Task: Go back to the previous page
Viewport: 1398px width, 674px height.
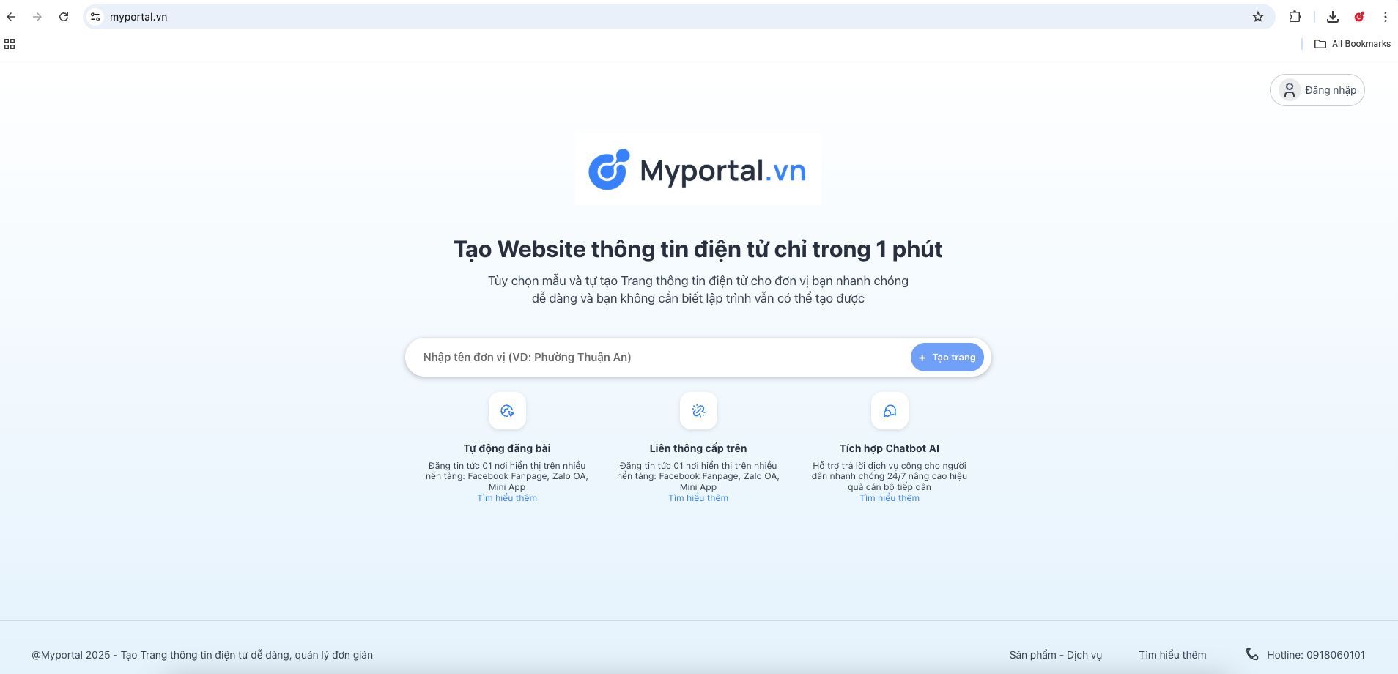Action: pyautogui.click(x=12, y=17)
